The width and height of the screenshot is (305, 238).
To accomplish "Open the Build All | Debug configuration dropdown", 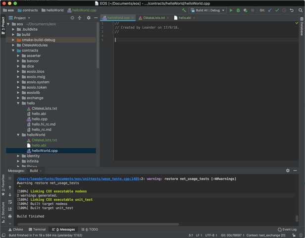I will click(208, 10).
